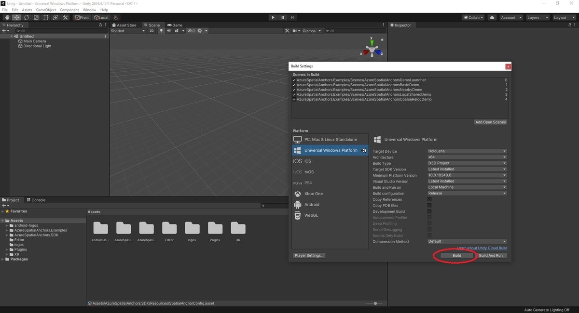The width and height of the screenshot is (579, 313).
Task: Pause the game playback
Action: click(283, 17)
